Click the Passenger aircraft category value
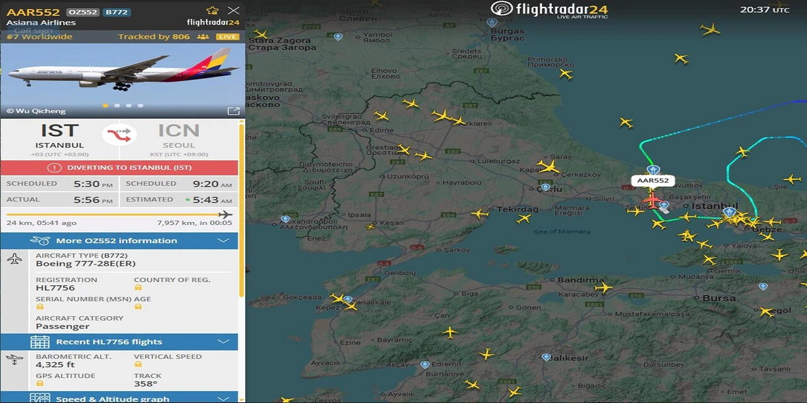Image resolution: width=807 pixels, height=403 pixels. tap(62, 326)
